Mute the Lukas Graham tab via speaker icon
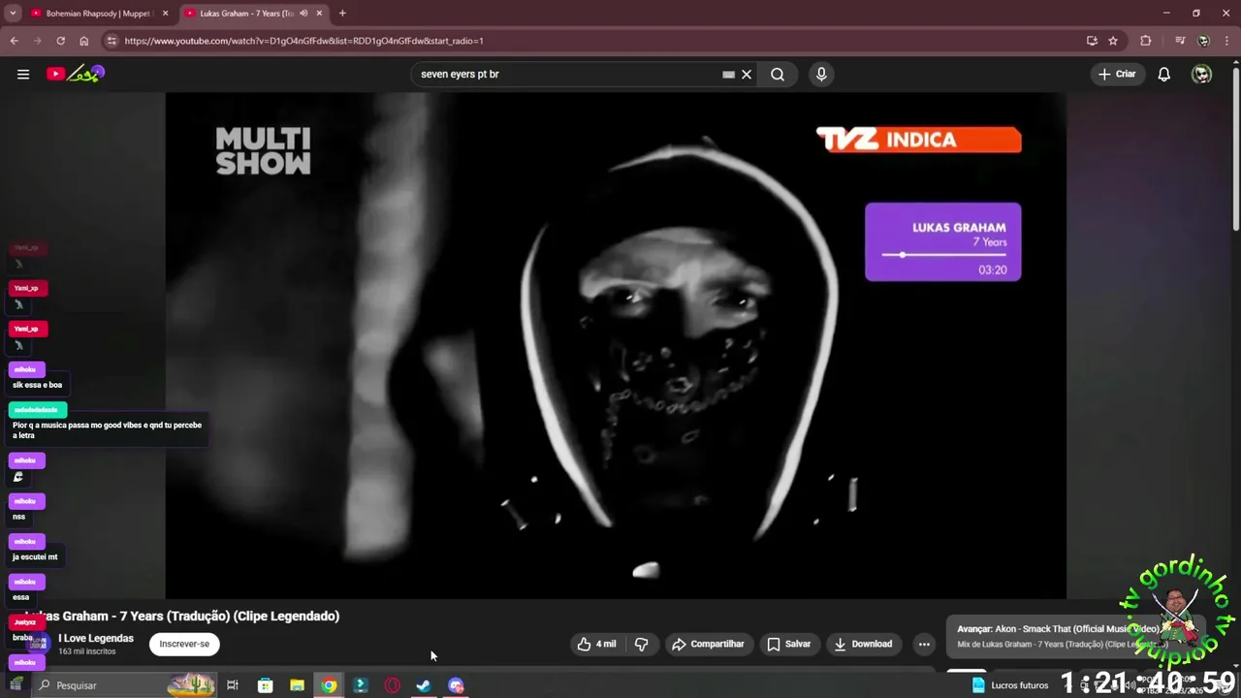 point(303,14)
